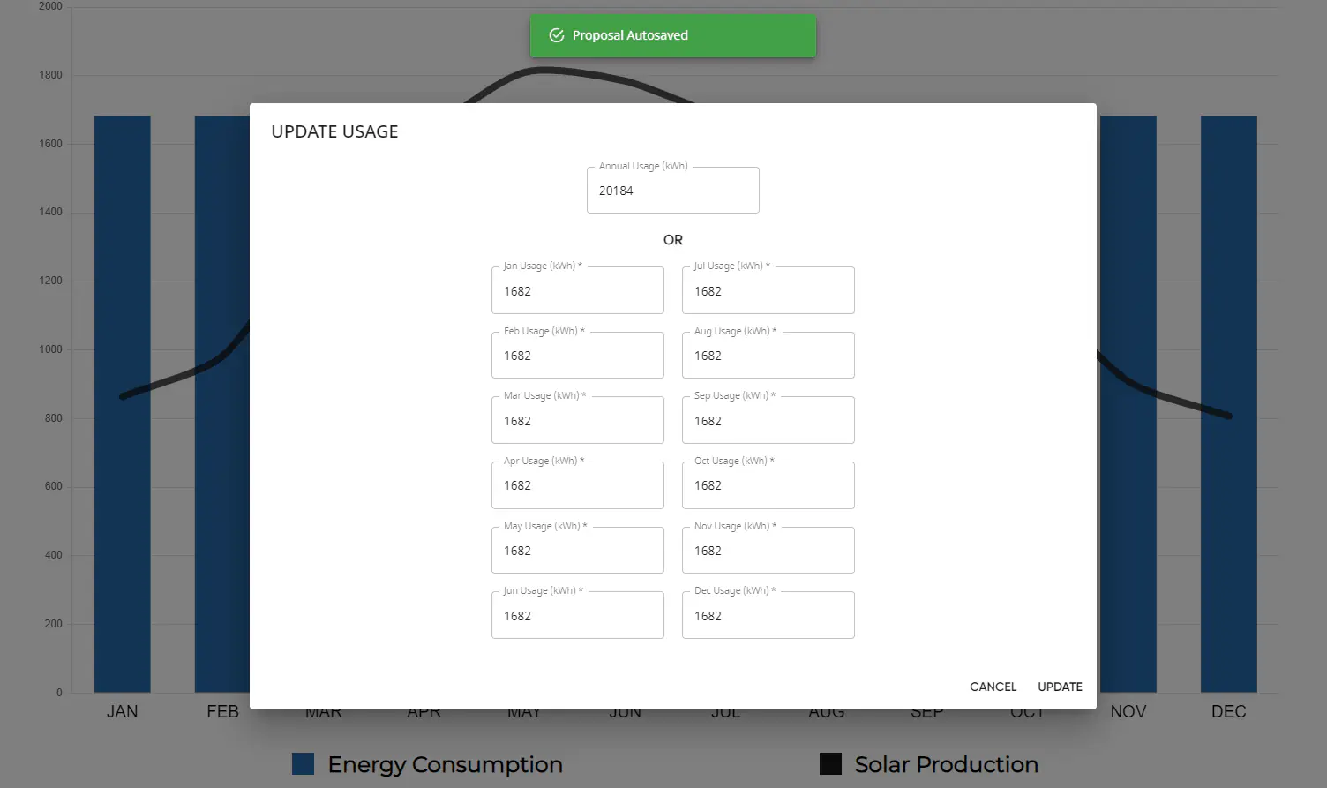Click the DEC consumption bar
1327x788 pixels.
tap(1228, 404)
